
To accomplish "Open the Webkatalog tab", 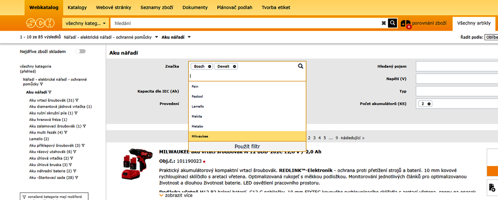I will click(44, 8).
